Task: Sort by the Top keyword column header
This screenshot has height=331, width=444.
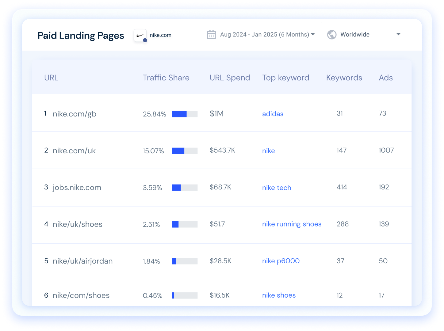Action: pos(286,78)
